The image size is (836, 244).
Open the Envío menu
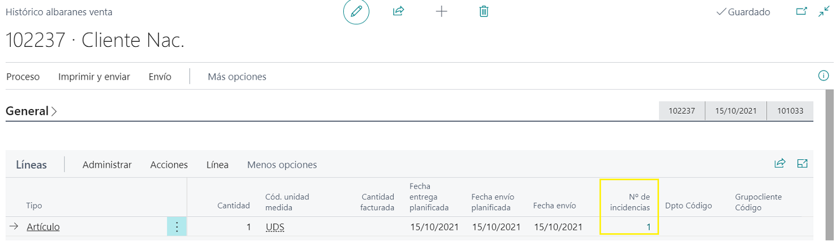[160, 77]
